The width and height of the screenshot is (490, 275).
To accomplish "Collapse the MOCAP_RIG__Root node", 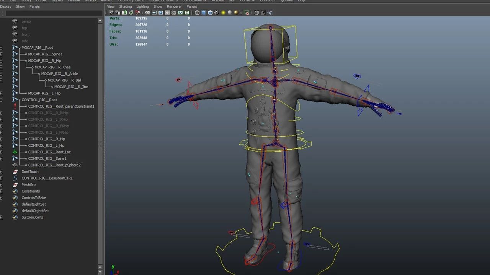I will pos(1,48).
